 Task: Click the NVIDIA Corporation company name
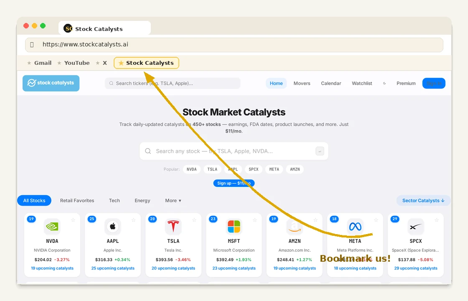(x=52, y=250)
